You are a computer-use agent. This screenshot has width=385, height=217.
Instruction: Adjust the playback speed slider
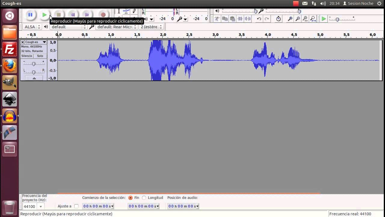point(341,19)
